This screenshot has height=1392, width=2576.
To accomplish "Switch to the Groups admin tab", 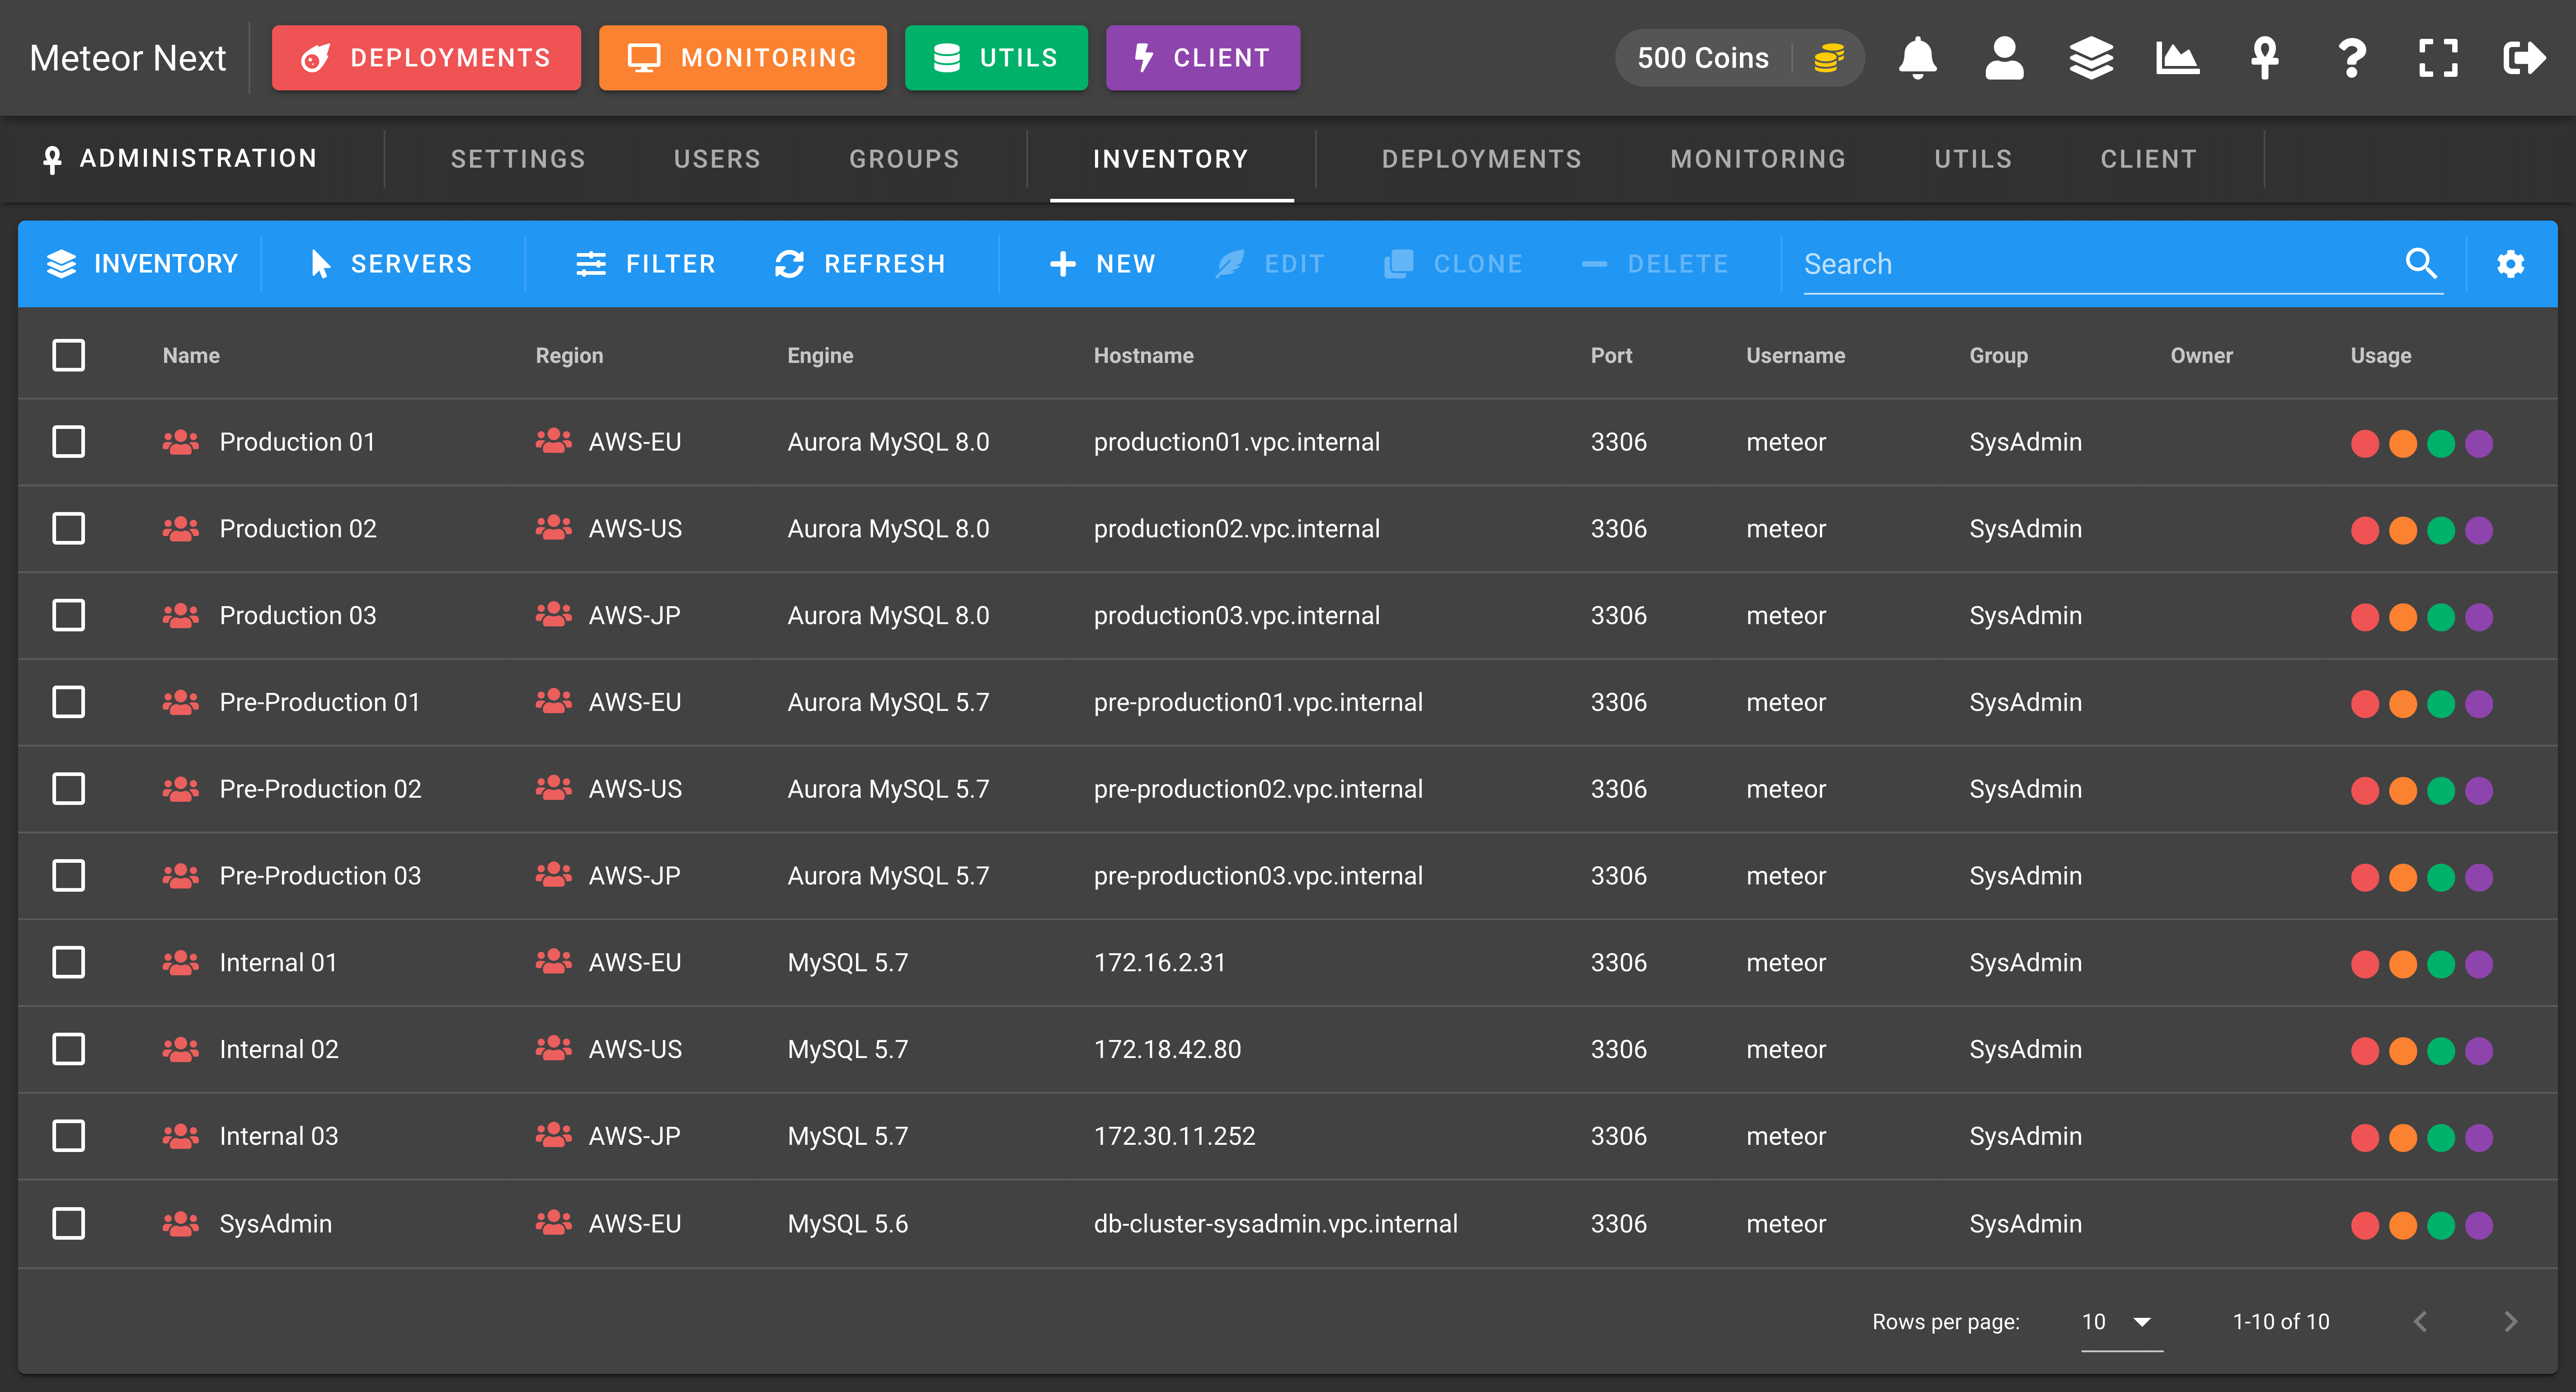I will pyautogui.click(x=904, y=159).
